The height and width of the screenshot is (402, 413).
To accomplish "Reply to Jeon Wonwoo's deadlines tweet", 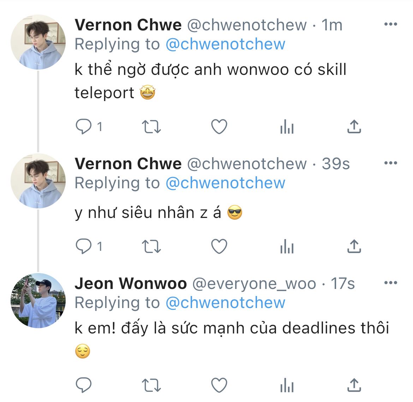I will 84,385.
